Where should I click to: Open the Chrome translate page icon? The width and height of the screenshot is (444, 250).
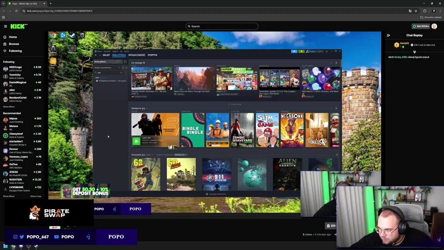point(410,11)
